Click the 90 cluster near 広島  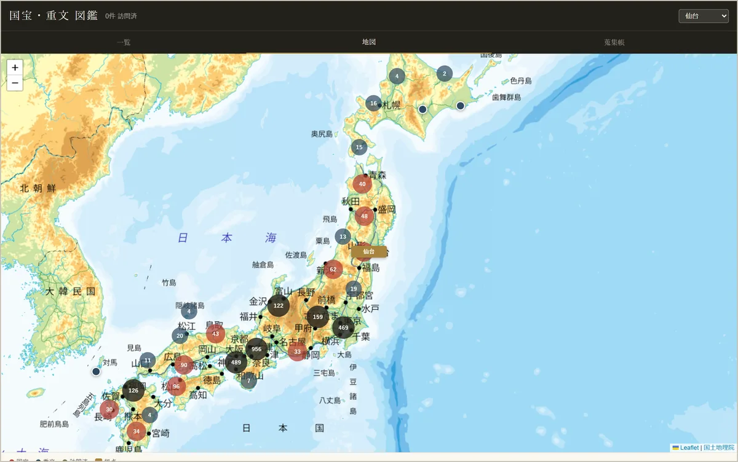184,365
